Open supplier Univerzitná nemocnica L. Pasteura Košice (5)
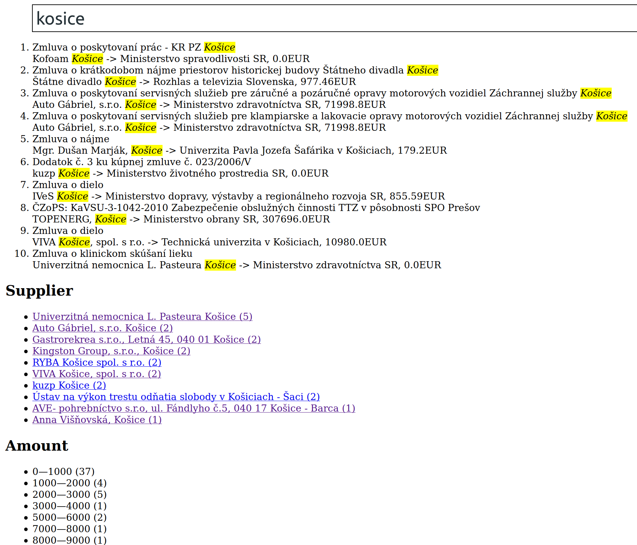This screenshot has height=545, width=637. click(x=142, y=316)
